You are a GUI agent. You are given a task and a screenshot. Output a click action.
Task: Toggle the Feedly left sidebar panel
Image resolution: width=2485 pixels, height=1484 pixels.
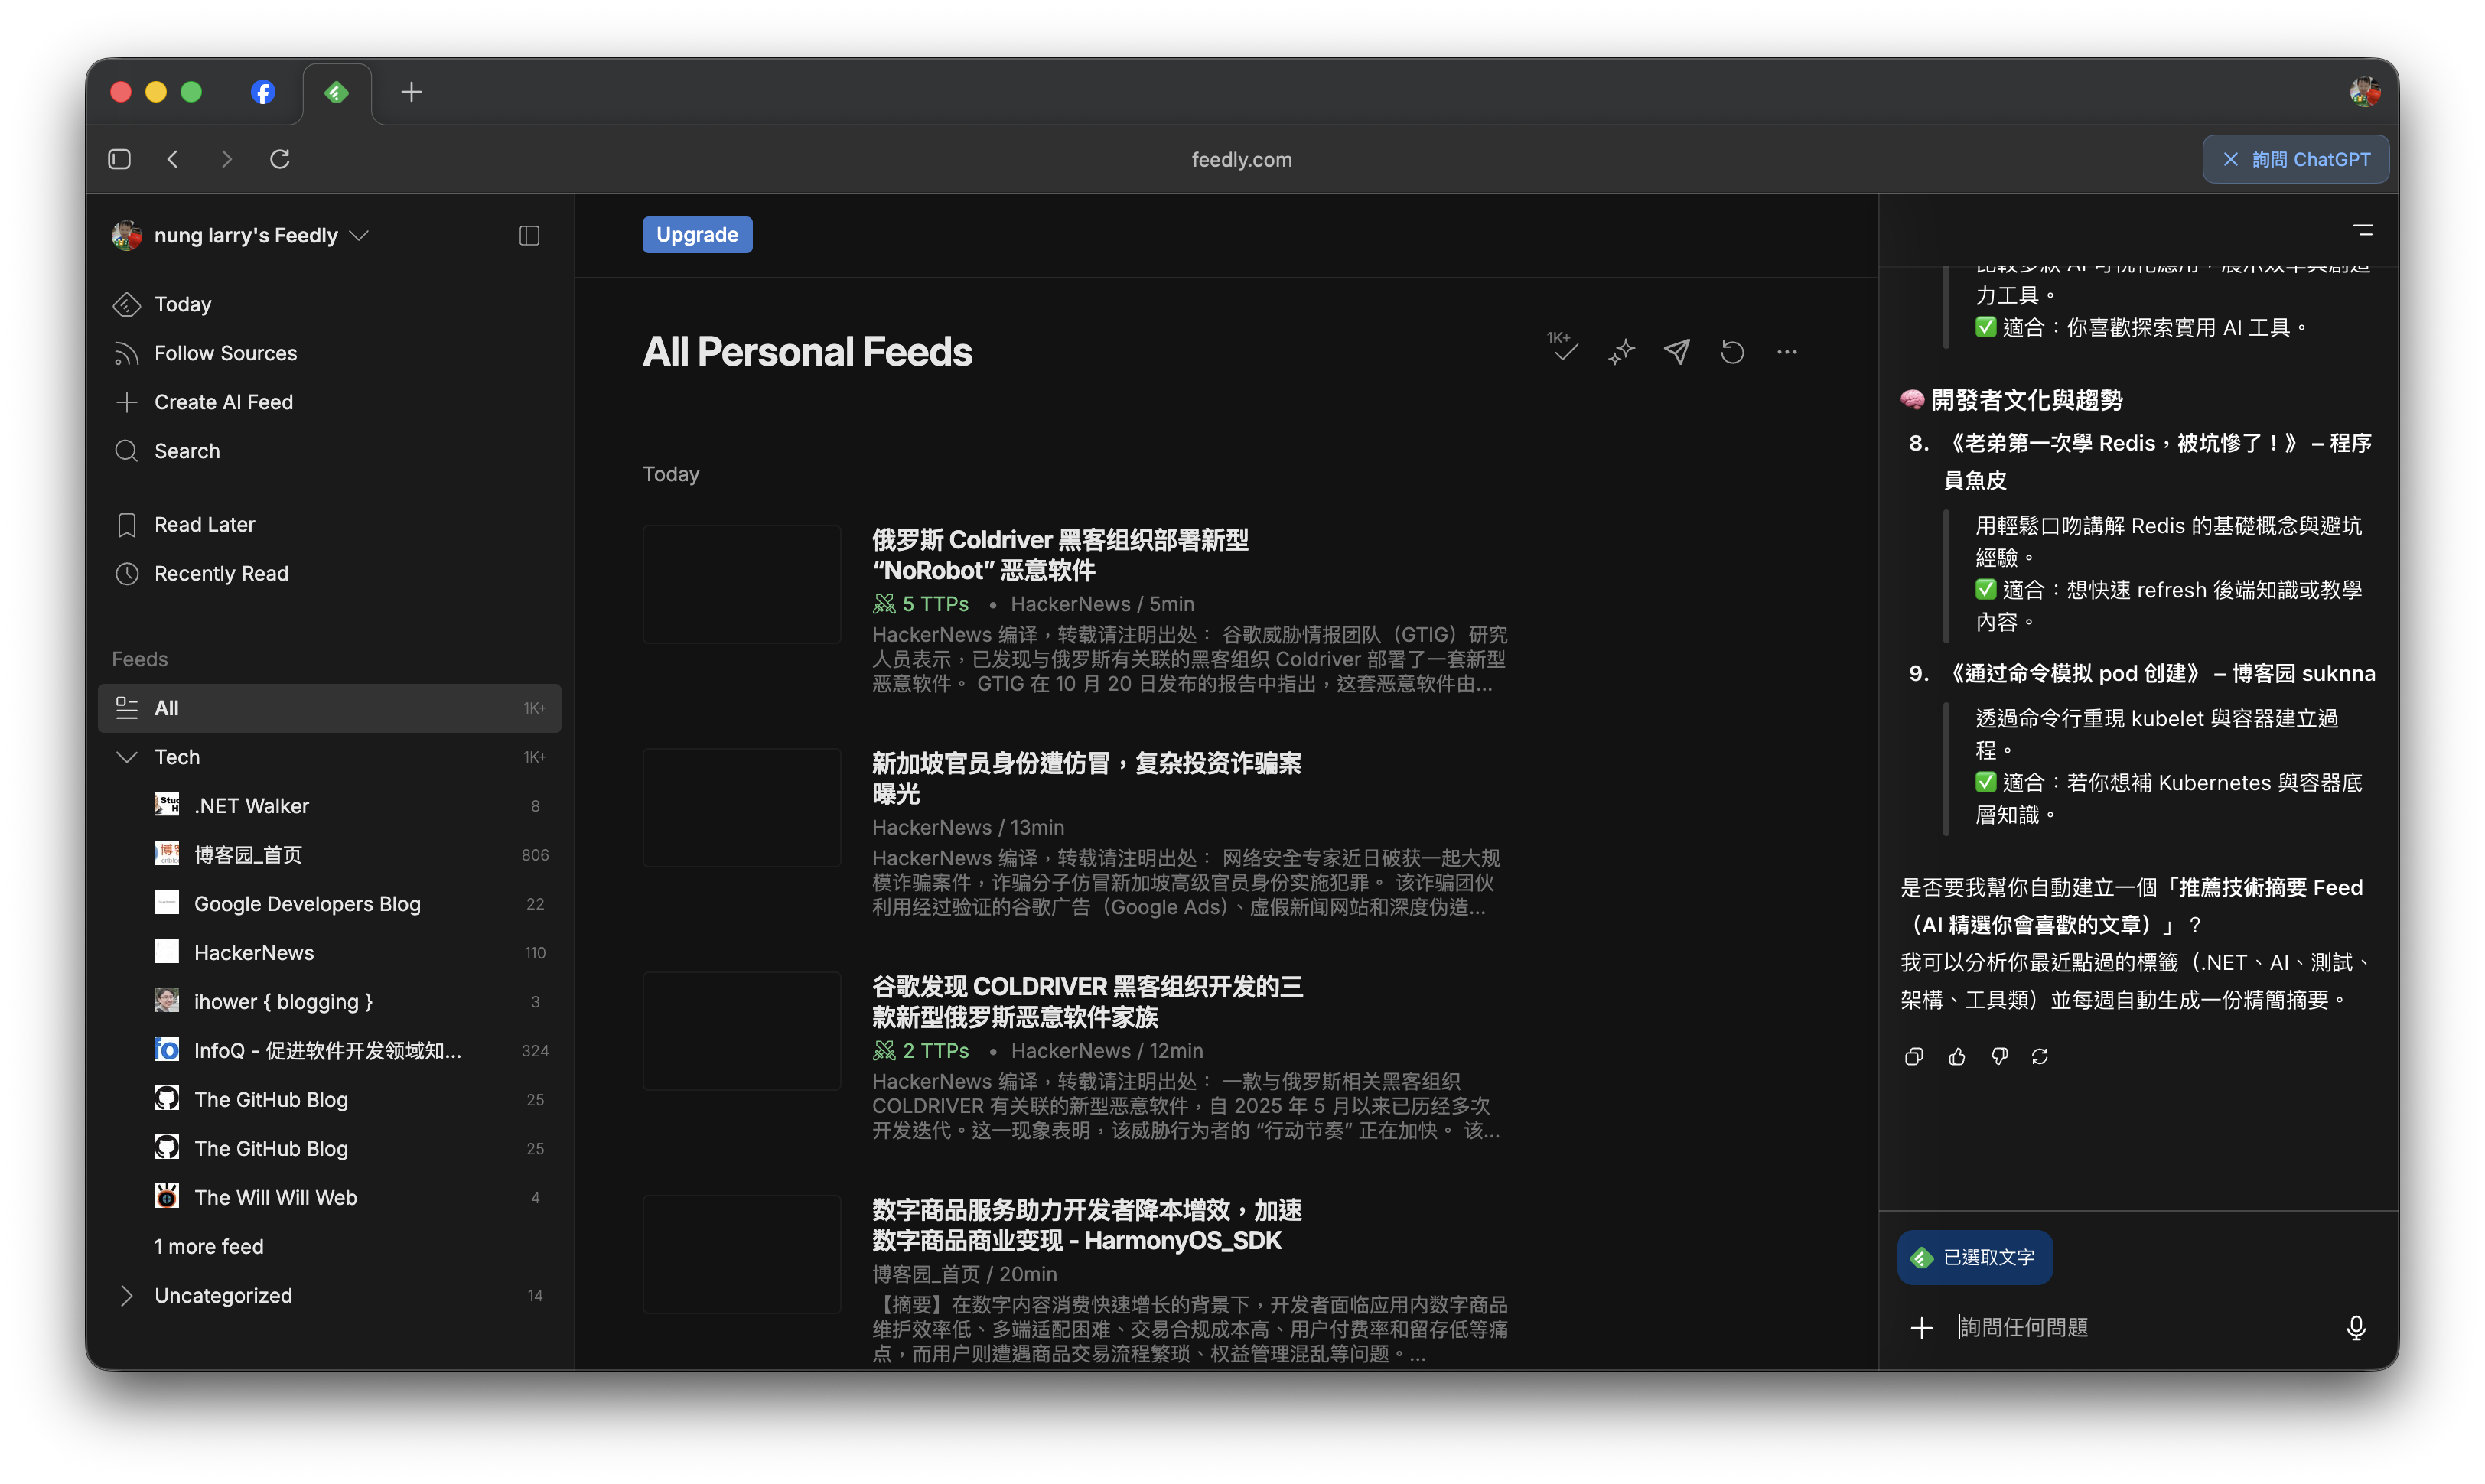tap(529, 236)
